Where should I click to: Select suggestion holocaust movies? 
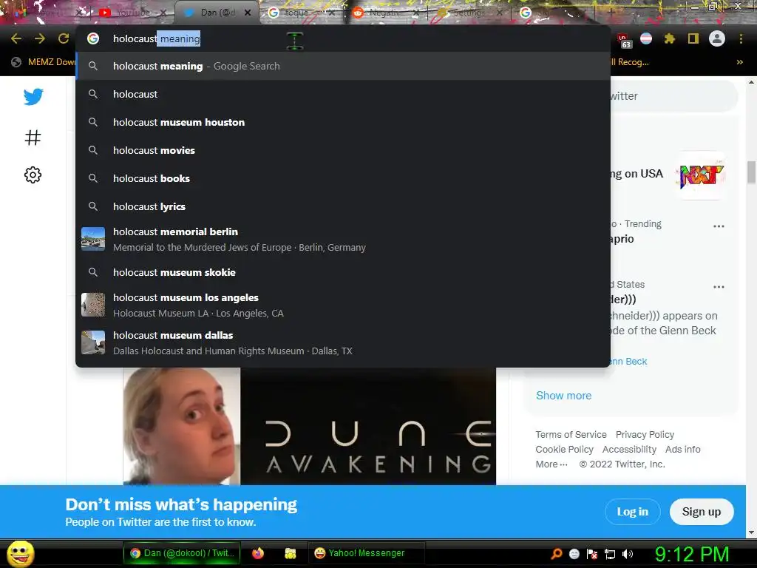343,150
